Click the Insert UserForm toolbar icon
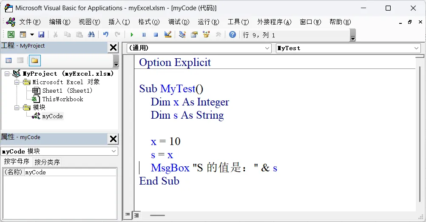This screenshot has height=222, width=426. coord(23,34)
